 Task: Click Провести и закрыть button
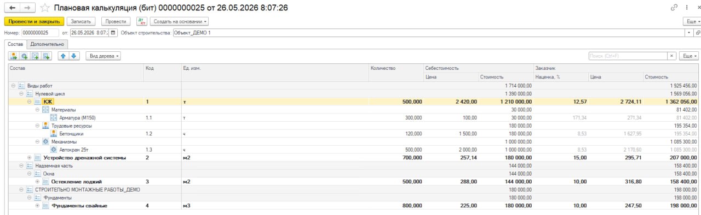click(34, 21)
